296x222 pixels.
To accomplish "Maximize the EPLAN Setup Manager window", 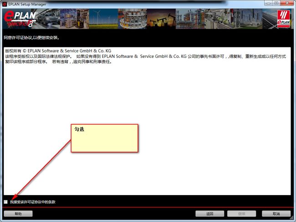I will 276,3.
